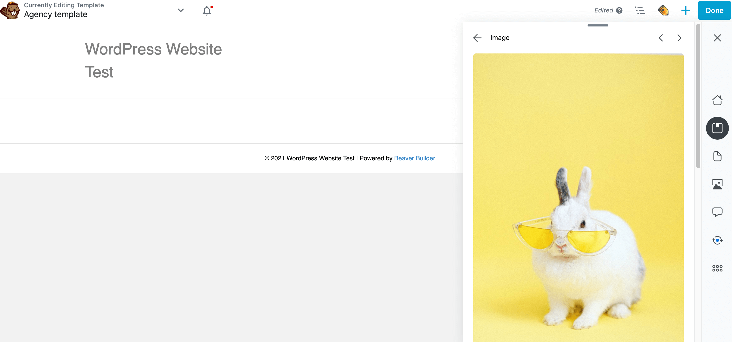Viewport: 732px width, 342px height.
Task: Select the refresh/sync icon in sidebar
Action: pyautogui.click(x=717, y=239)
